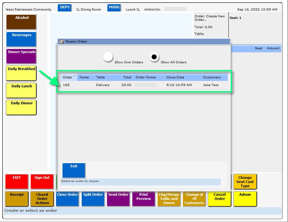Click the Change Seat Cust Type button
Image resolution: width=288 pixels, height=222 pixels.
[245, 182]
